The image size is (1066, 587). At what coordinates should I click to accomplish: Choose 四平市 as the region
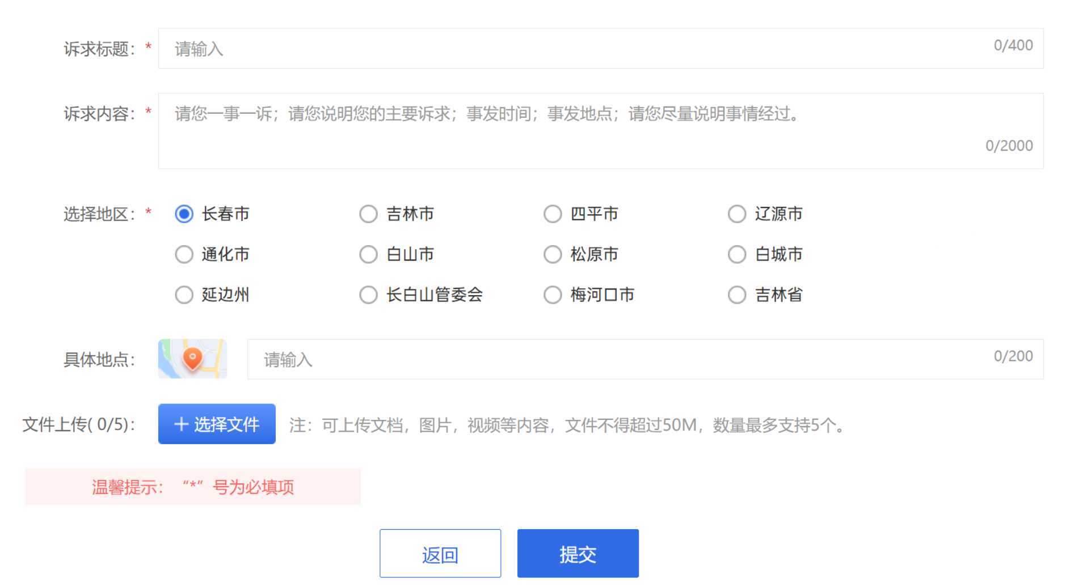(553, 214)
